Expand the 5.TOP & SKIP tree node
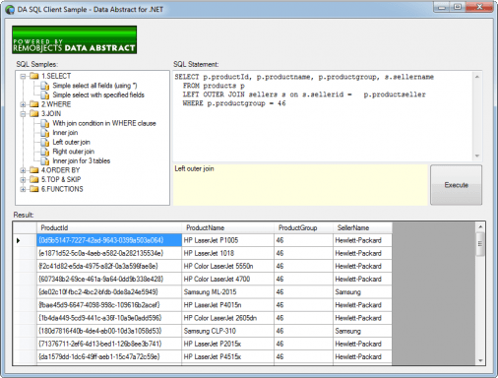Image resolution: width=498 pixels, height=378 pixels. [x=23, y=180]
